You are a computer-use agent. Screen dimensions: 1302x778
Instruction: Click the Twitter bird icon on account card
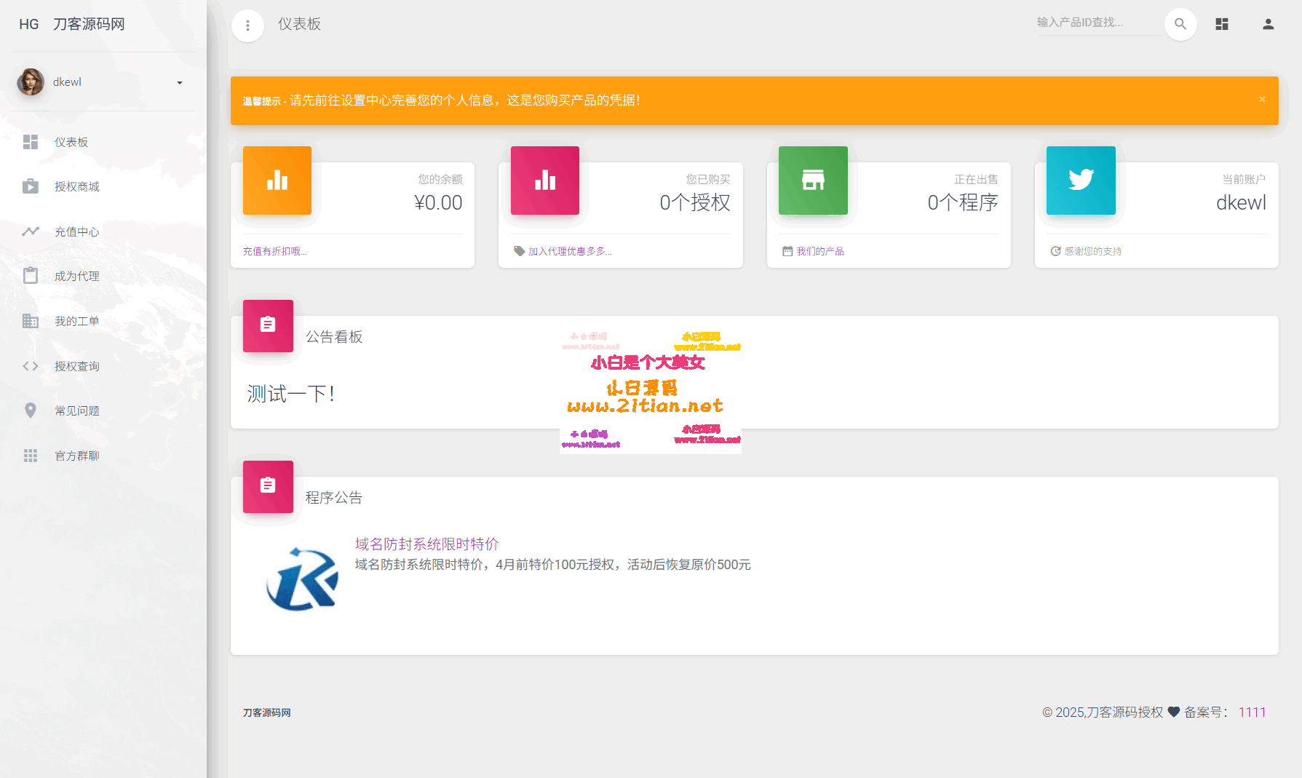pos(1081,180)
